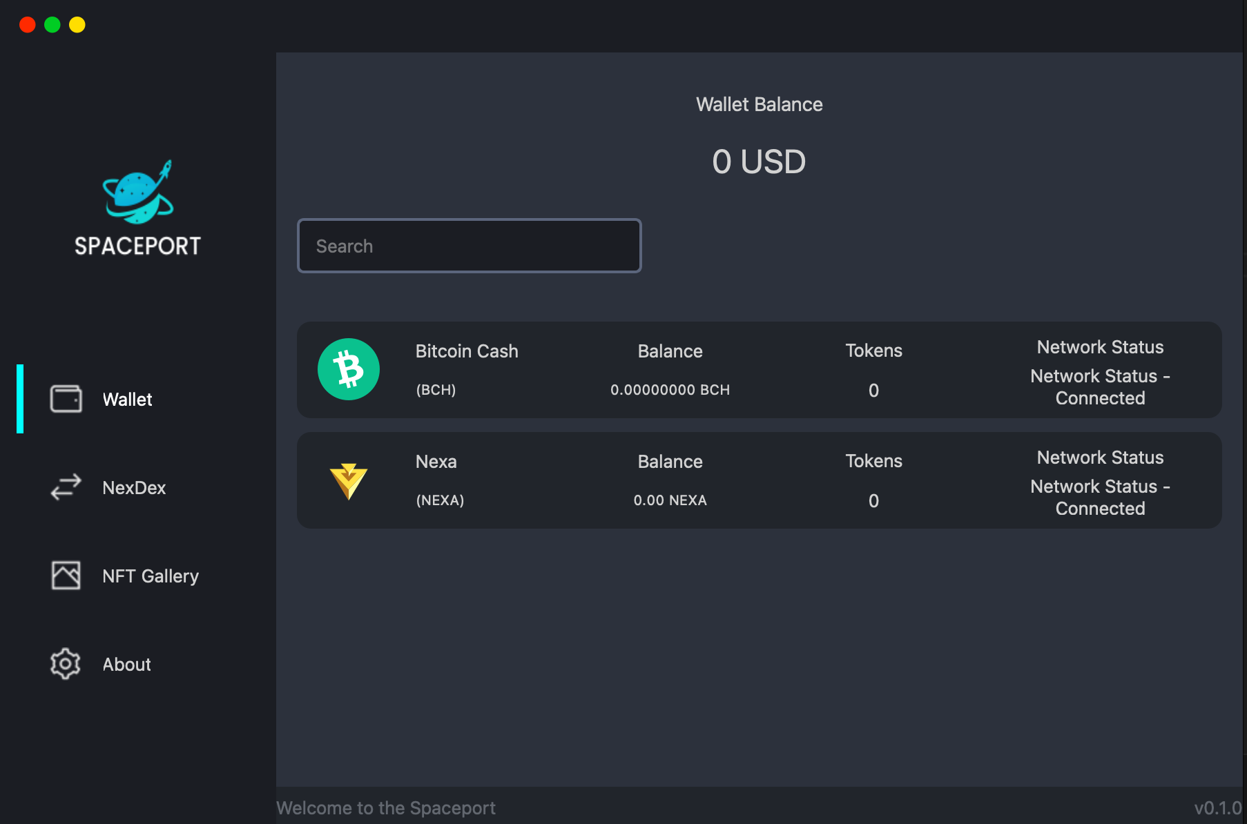
Task: Click the NFT Gallery picture icon
Action: pos(66,576)
